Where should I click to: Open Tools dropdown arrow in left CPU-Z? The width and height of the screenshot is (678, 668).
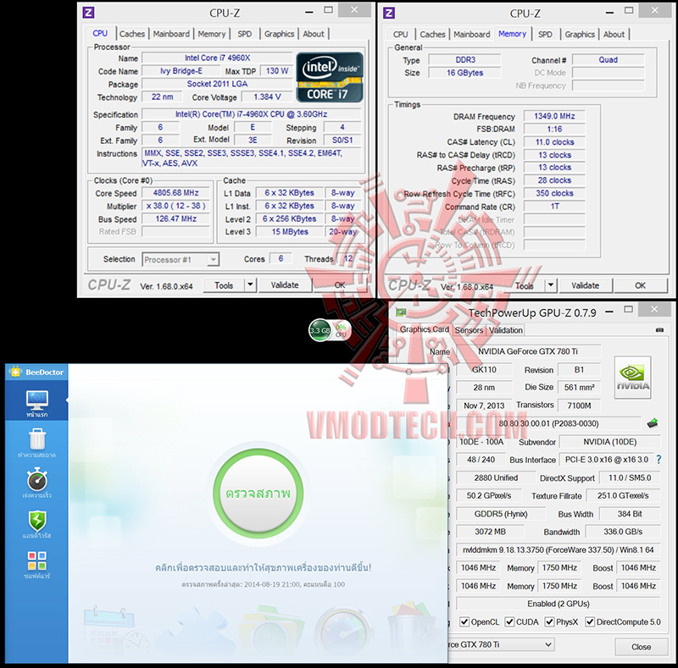click(250, 284)
